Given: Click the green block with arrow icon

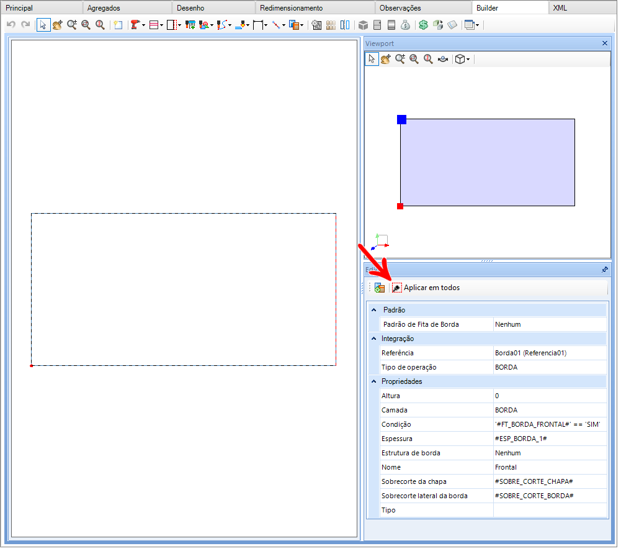Looking at the screenshot, I should point(438,25).
